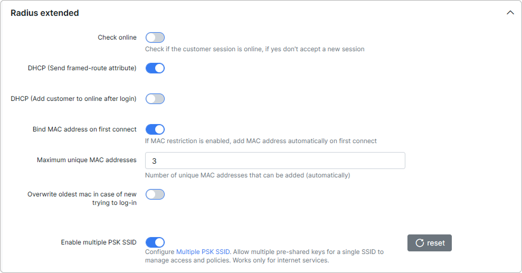Open the Multiple PSK SSID link
Image resolution: width=522 pixels, height=273 pixels.
[x=203, y=252]
